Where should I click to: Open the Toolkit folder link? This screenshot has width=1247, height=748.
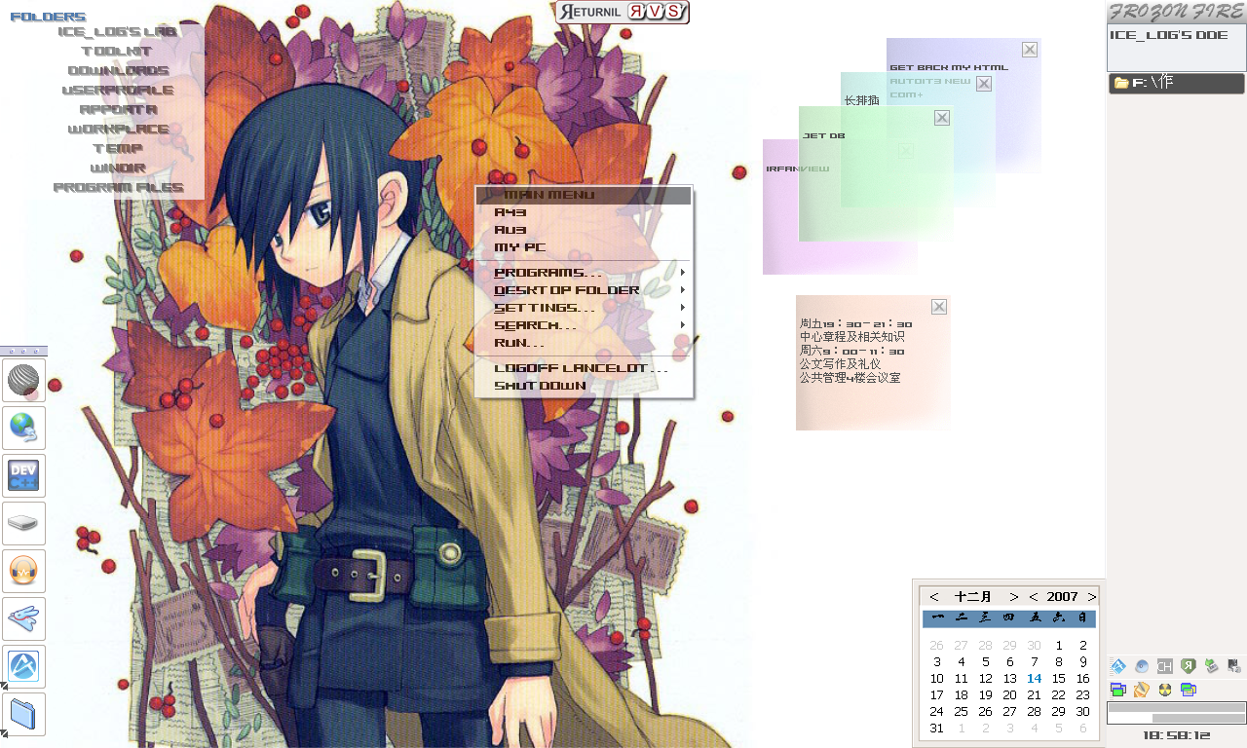coord(118,51)
